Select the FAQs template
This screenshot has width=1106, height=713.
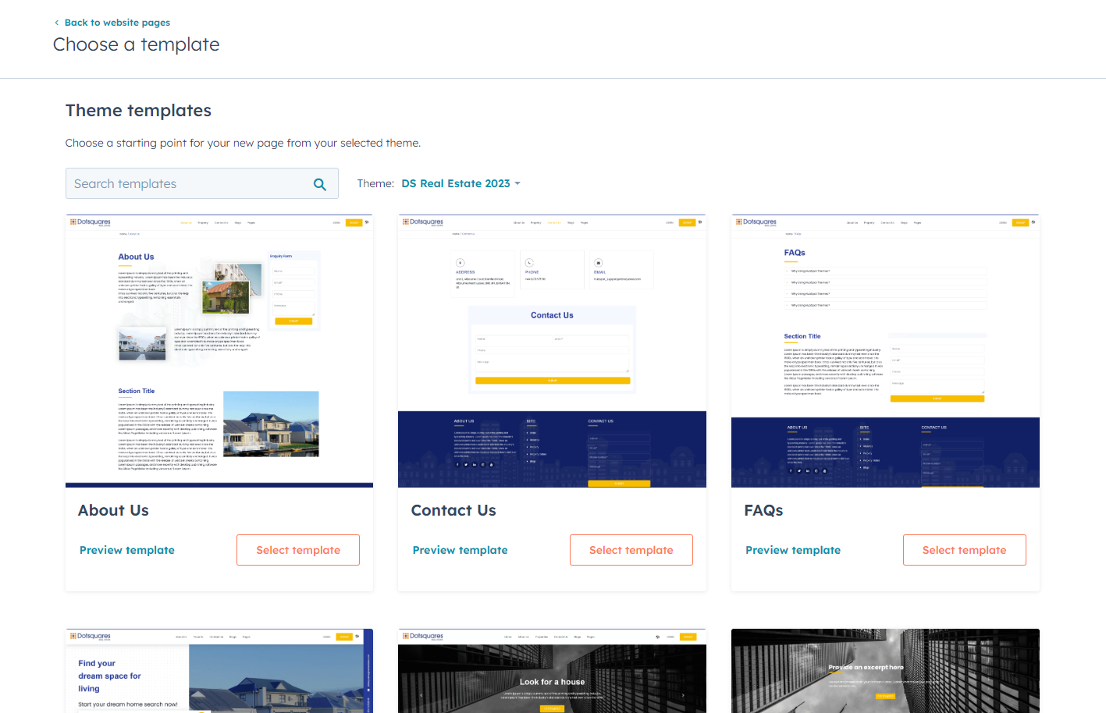click(x=965, y=550)
